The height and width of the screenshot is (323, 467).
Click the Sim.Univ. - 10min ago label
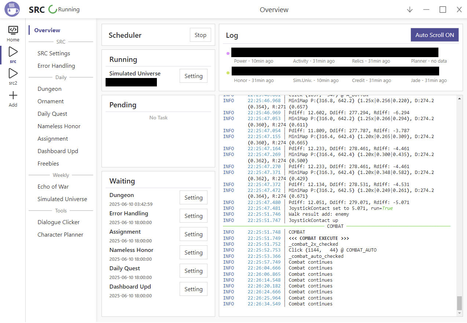tap(316, 80)
